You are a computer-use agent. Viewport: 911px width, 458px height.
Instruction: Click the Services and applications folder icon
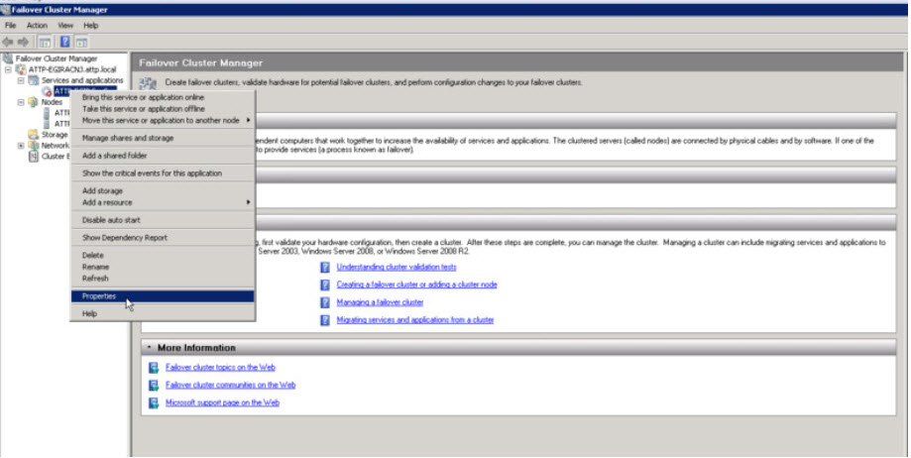34,80
